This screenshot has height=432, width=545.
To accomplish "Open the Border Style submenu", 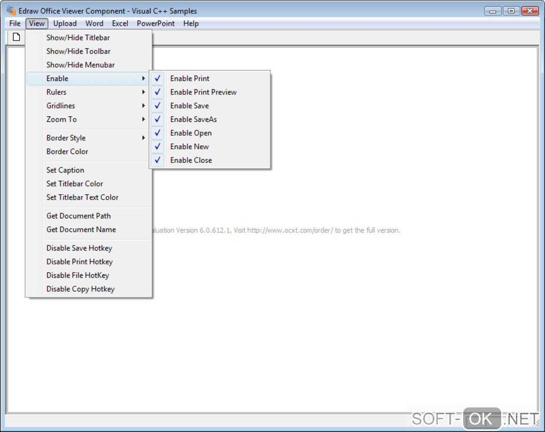I will [x=89, y=138].
